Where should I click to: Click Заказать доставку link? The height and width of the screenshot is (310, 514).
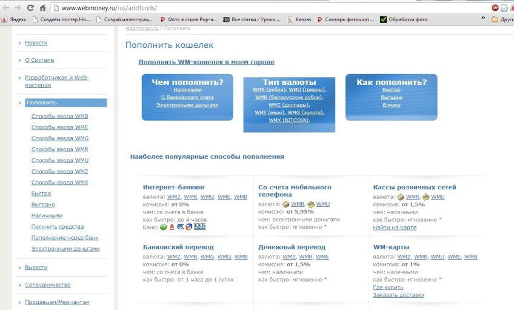[399, 295]
